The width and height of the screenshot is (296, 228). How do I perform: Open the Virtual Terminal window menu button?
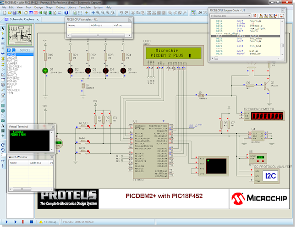[x=53, y=127]
